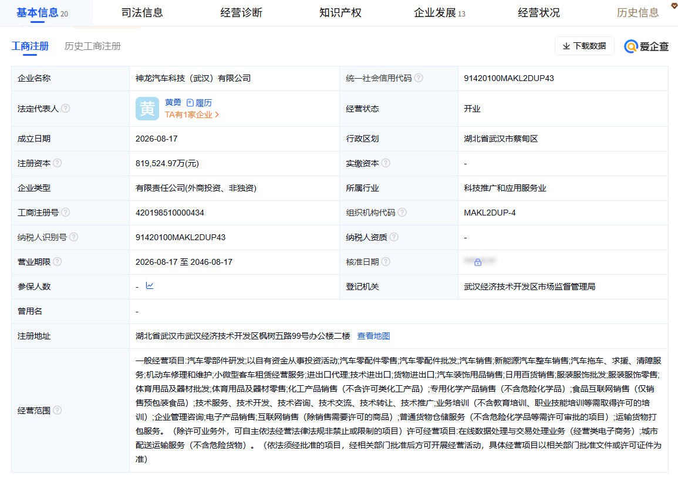Open the 履历 resume link
The image size is (678, 485).
click(x=200, y=103)
